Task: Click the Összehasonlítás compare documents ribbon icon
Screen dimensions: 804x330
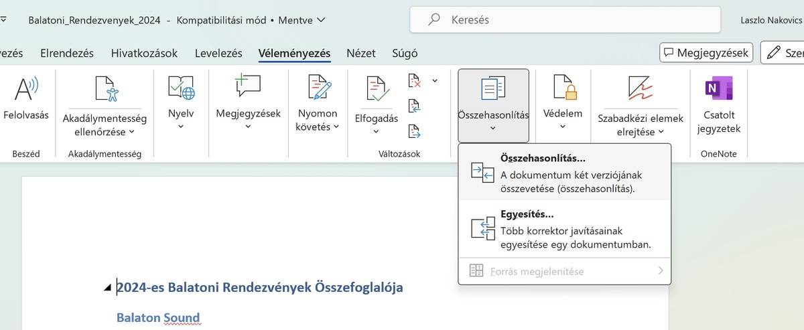Action: (x=493, y=89)
